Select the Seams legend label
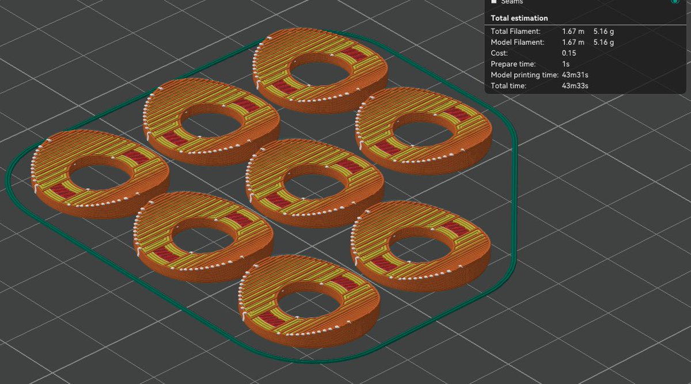 (512, 2)
